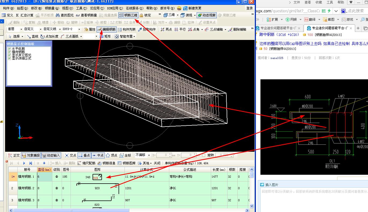The image size is (368, 212).
Task: Toggle 中点 midpoint snap
Action: point(98,155)
